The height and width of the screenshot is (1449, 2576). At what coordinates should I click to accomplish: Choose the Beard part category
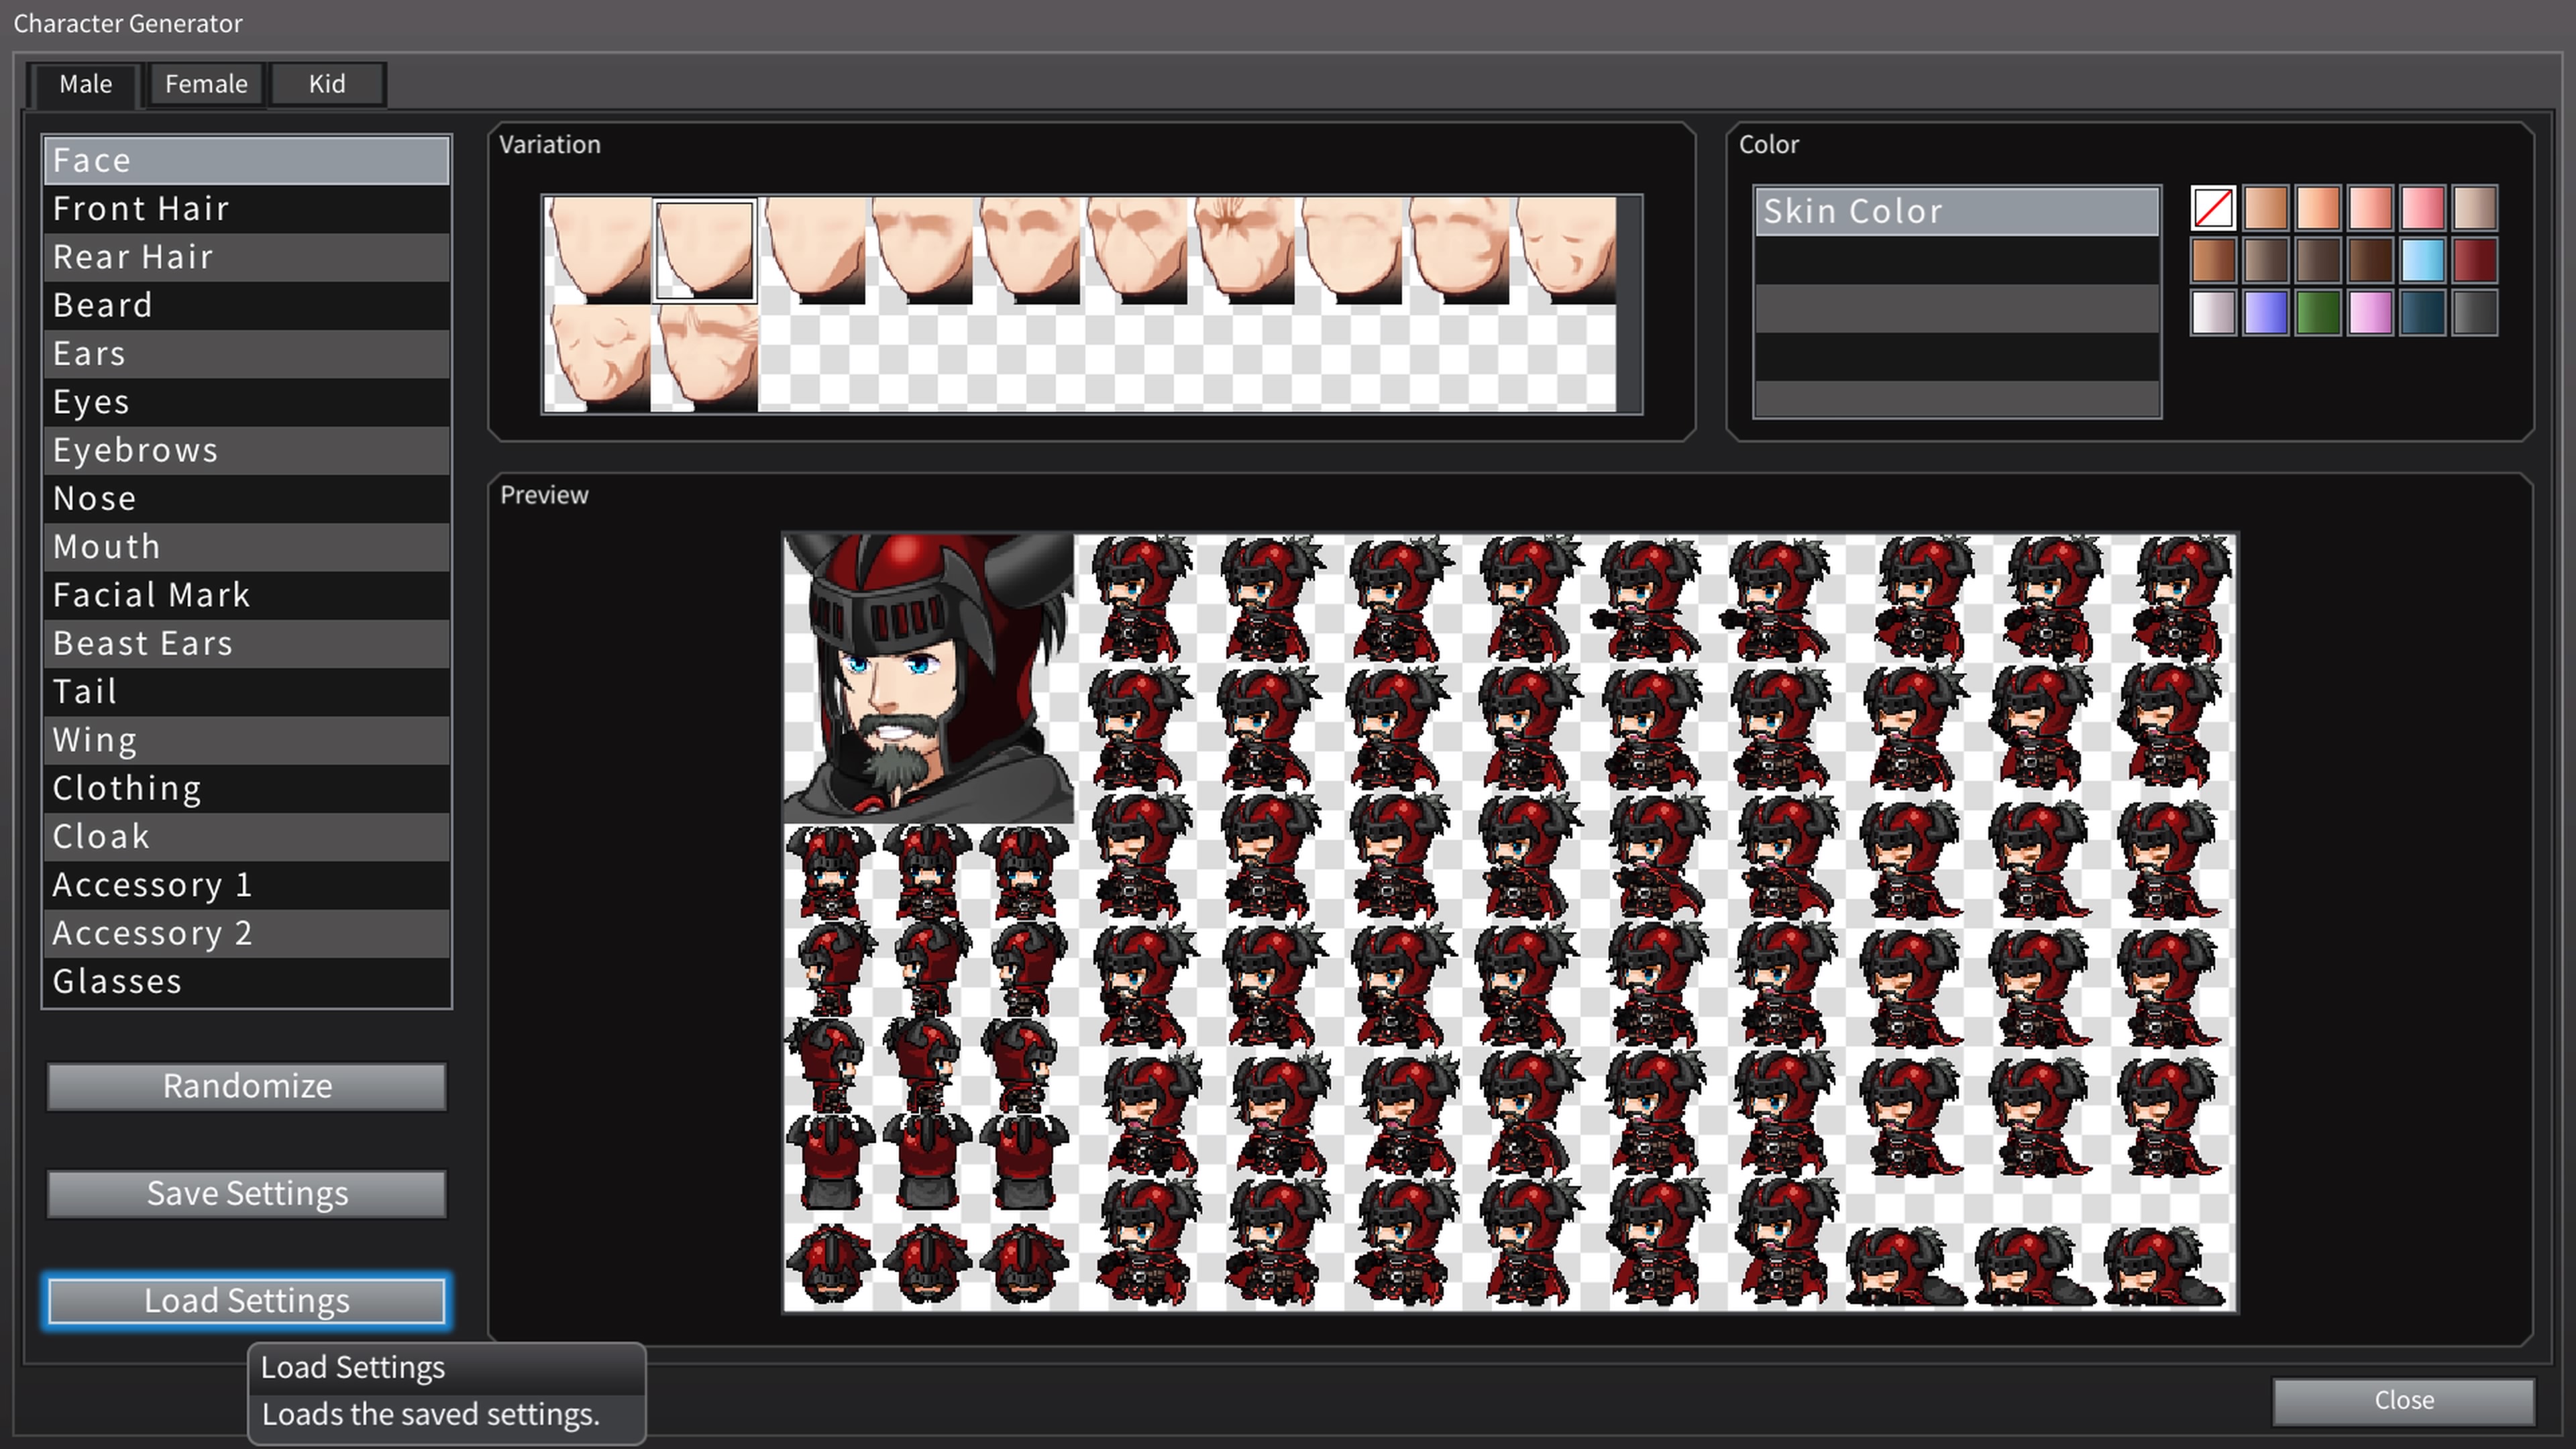click(246, 305)
